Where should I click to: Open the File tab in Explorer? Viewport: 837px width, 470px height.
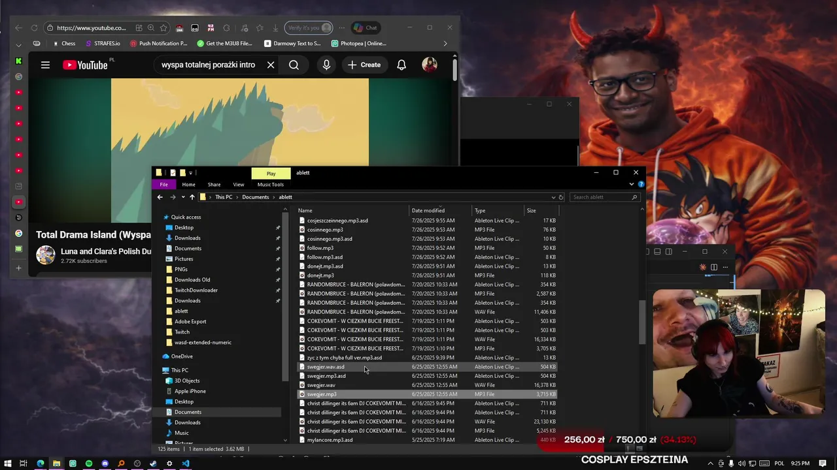(163, 185)
